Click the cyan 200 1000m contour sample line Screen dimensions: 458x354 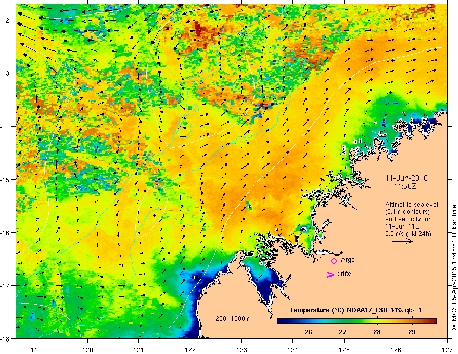pyautogui.click(x=225, y=324)
